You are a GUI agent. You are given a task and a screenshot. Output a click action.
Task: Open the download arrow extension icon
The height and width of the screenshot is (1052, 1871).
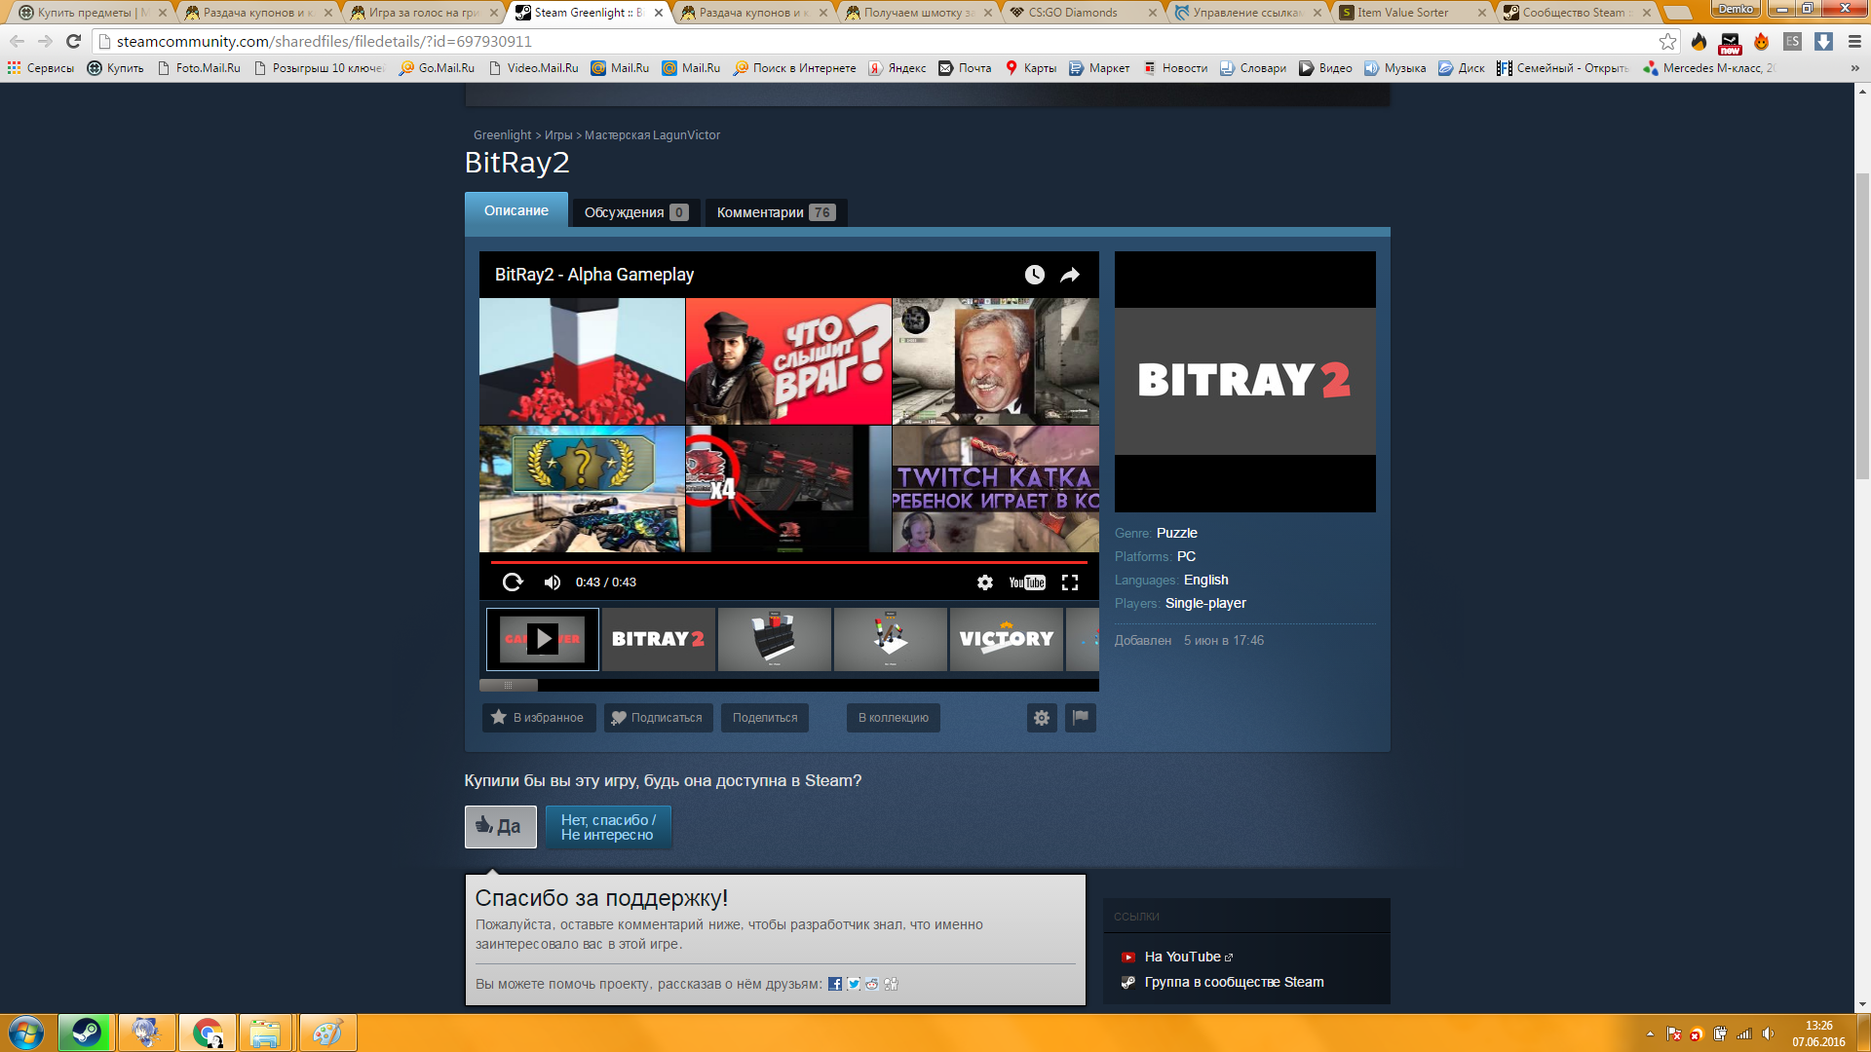(1823, 41)
